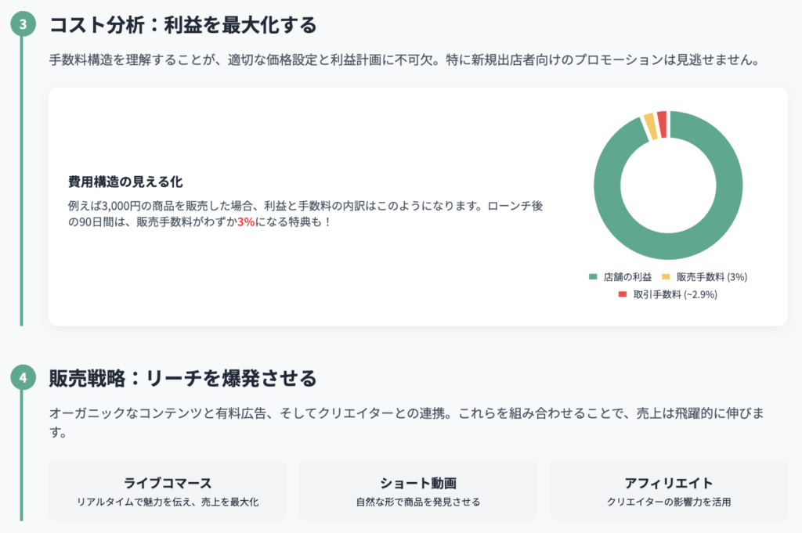Select the ライブコマース card
This screenshot has height=533, width=802.
click(168, 491)
